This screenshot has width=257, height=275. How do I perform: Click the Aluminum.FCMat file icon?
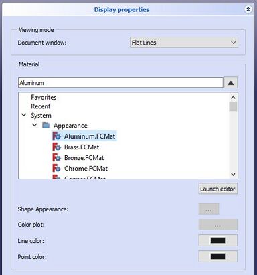click(x=56, y=136)
